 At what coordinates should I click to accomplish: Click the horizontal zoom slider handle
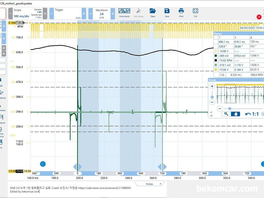[x=230, y=109]
